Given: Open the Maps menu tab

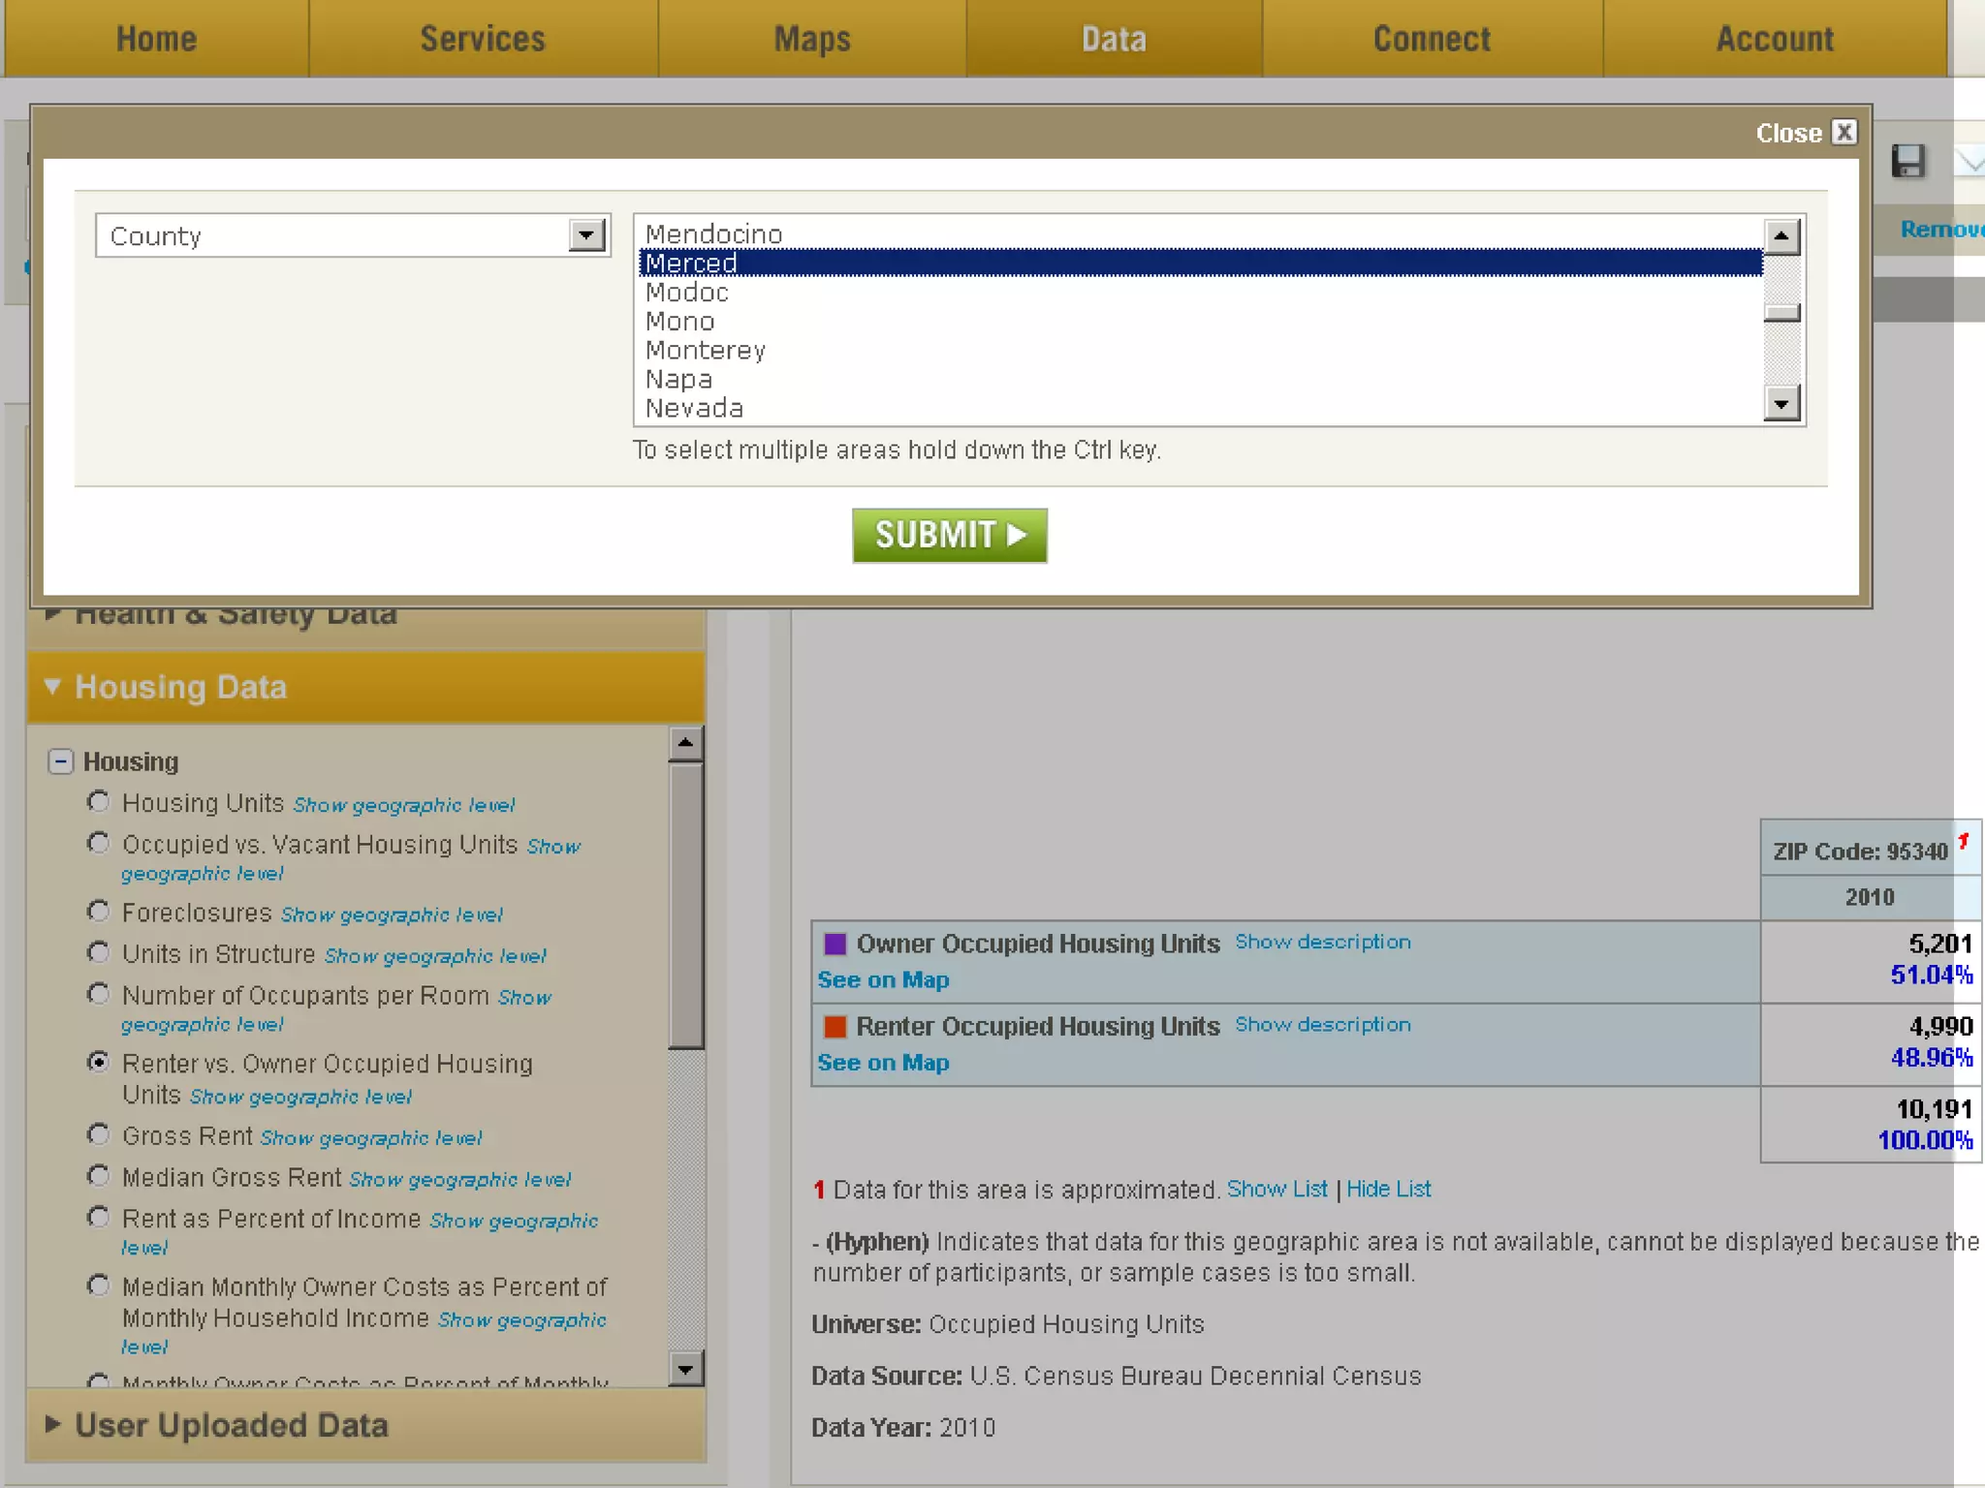Looking at the screenshot, I should pyautogui.click(x=811, y=39).
